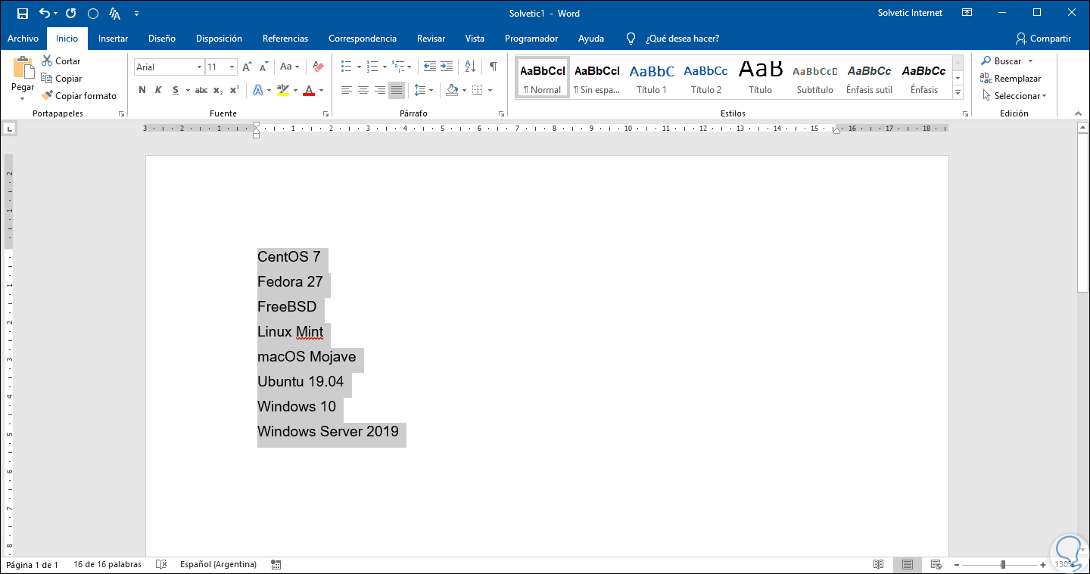The image size is (1090, 574).
Task: Align the selected text to the left
Action: pos(347,91)
